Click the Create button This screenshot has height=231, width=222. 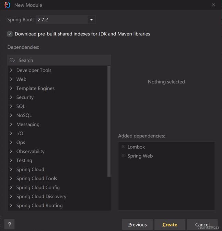point(170,225)
